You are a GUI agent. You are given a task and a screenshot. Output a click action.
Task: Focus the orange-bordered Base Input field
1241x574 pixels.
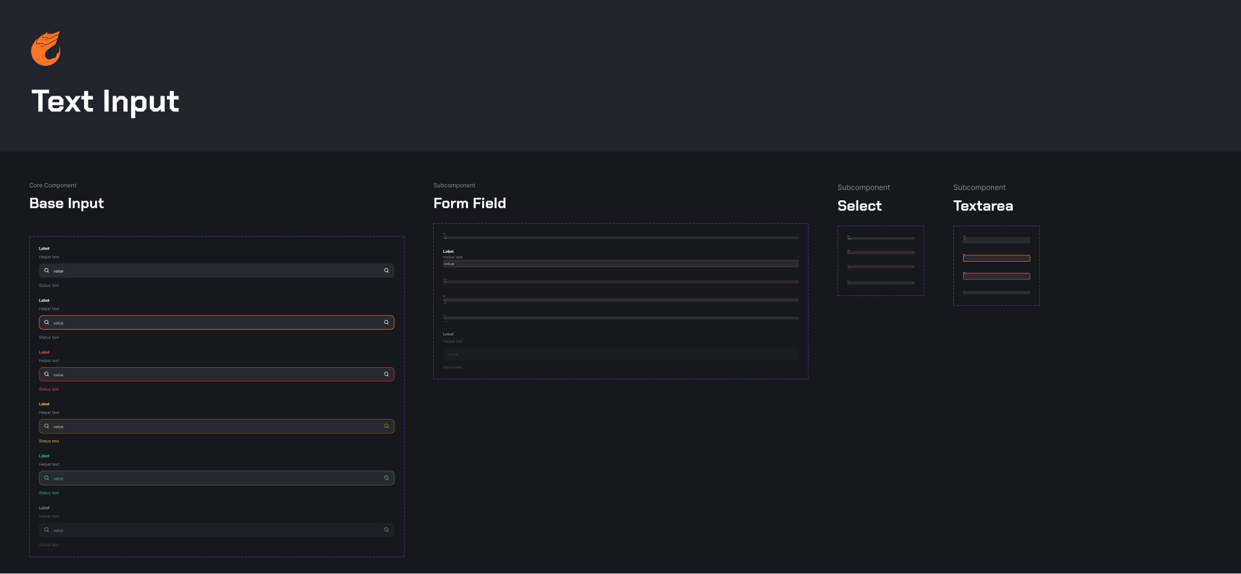coord(217,323)
